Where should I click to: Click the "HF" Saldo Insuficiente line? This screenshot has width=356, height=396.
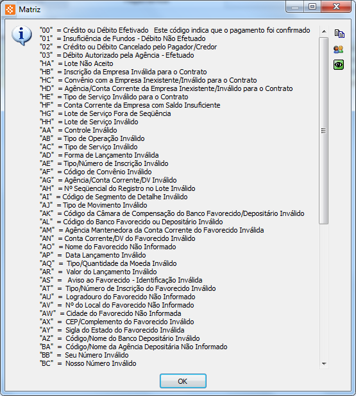click(x=130, y=105)
